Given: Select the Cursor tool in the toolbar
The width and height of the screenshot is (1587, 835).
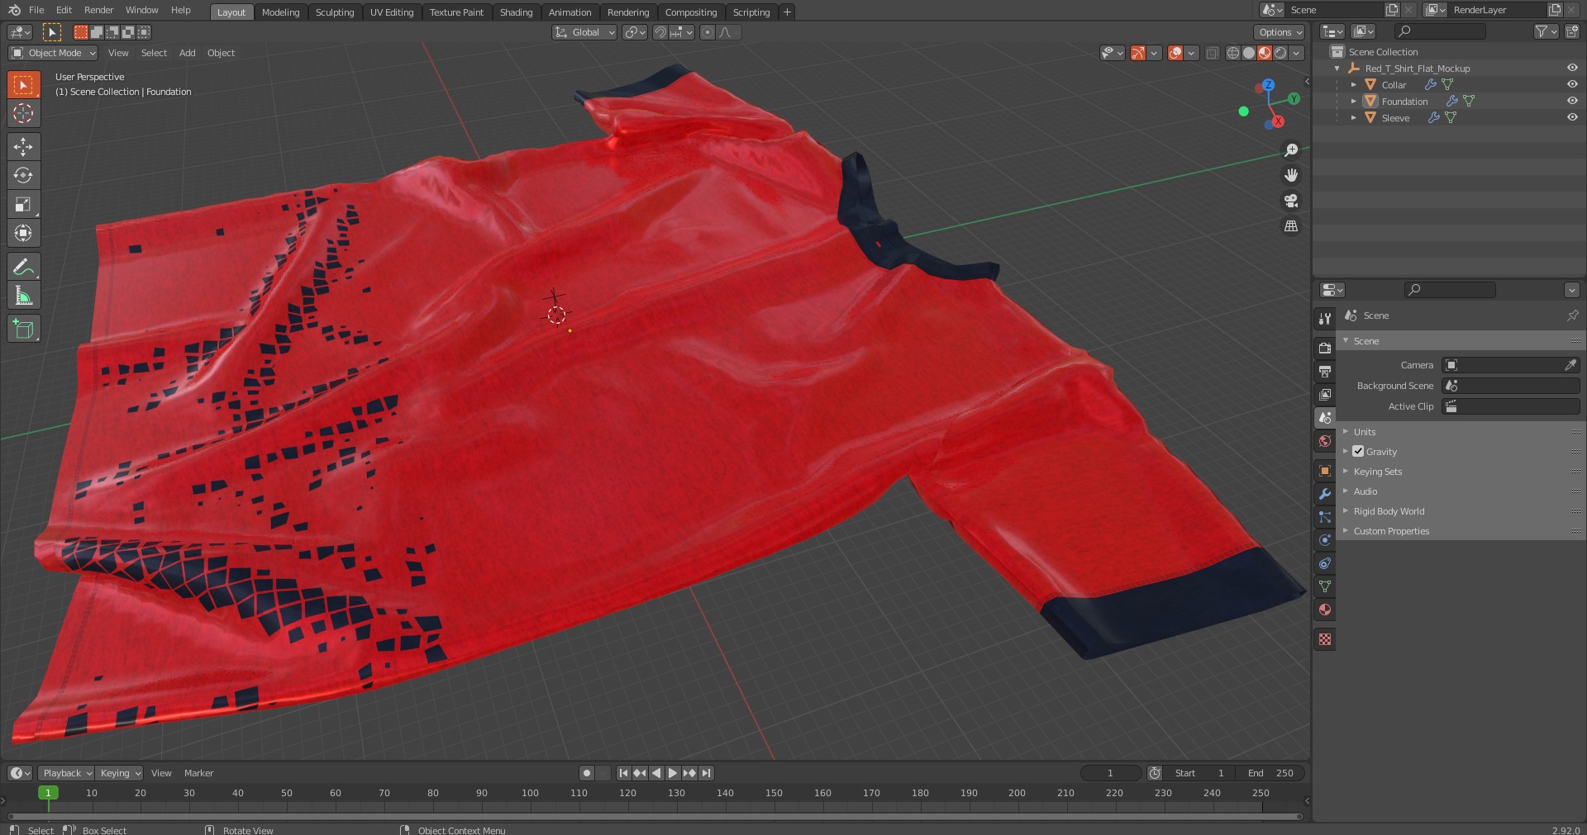Looking at the screenshot, I should (23, 113).
